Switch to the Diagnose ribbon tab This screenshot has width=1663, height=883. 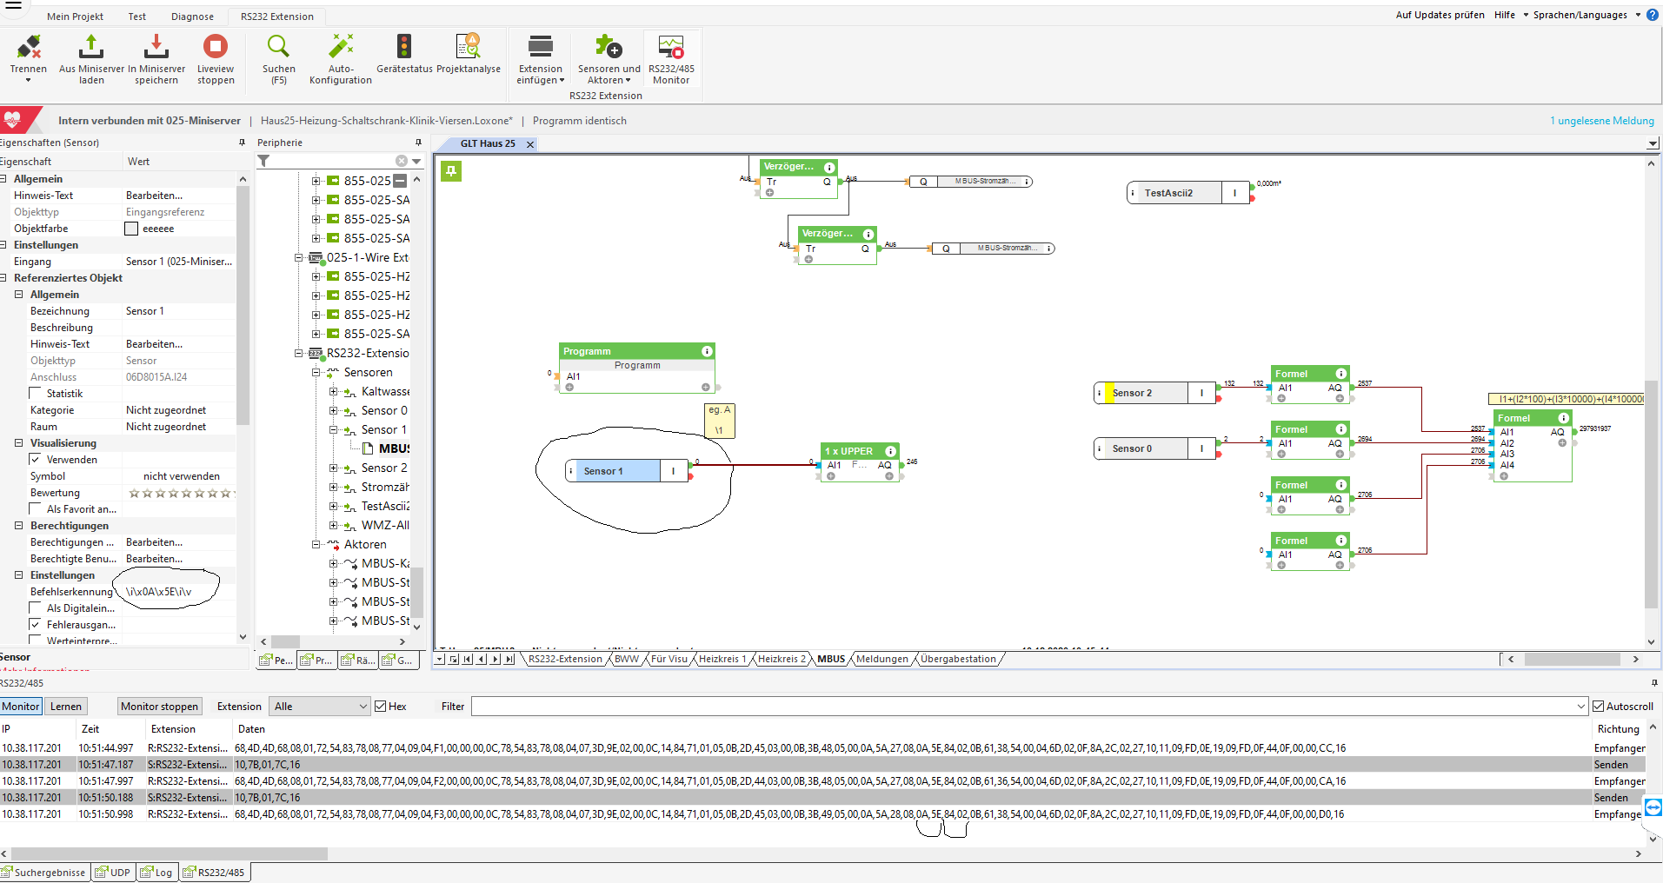(x=192, y=17)
